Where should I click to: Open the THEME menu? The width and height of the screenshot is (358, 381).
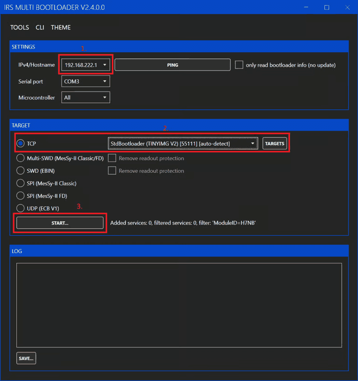(61, 28)
